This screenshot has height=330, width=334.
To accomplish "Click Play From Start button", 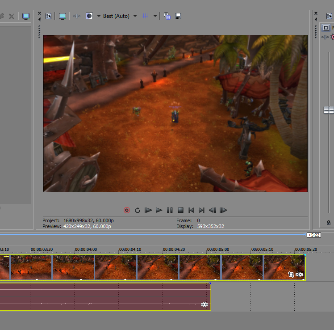I will (x=148, y=210).
